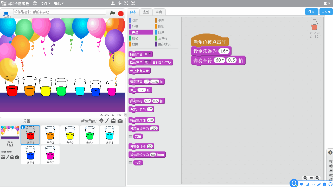This screenshot has height=187, width=333.
Task: Choose sprite from library icon
Action: tap(101, 121)
